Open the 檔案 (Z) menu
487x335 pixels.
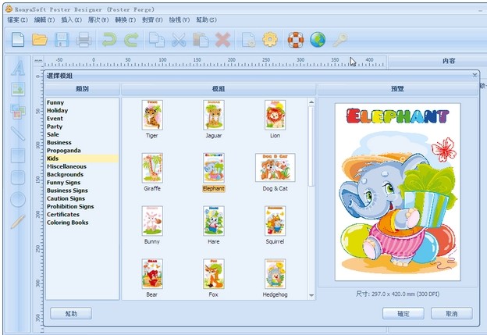click(17, 20)
